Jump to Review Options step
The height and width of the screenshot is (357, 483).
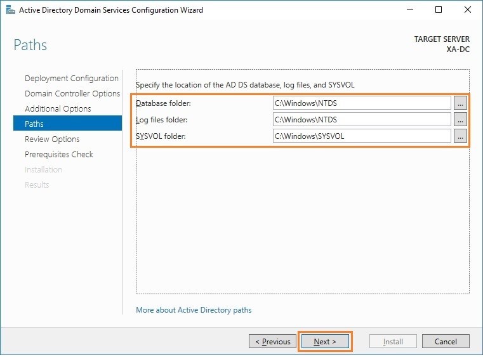click(x=52, y=140)
